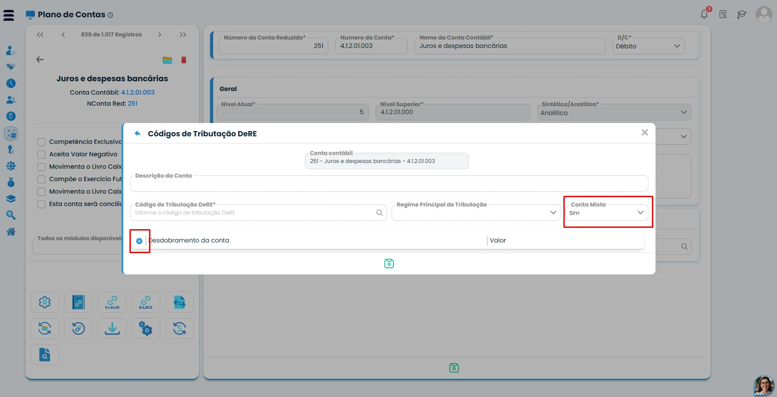This screenshot has width=777, height=397.
Task: Click the red trash delete icon
Action: tap(184, 60)
